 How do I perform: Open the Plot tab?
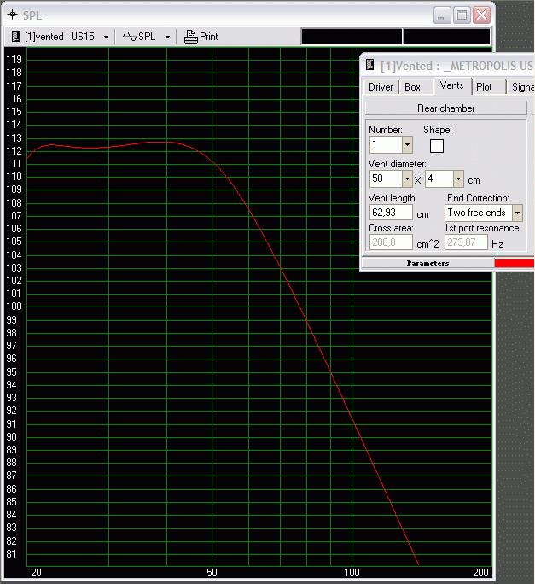(x=484, y=87)
